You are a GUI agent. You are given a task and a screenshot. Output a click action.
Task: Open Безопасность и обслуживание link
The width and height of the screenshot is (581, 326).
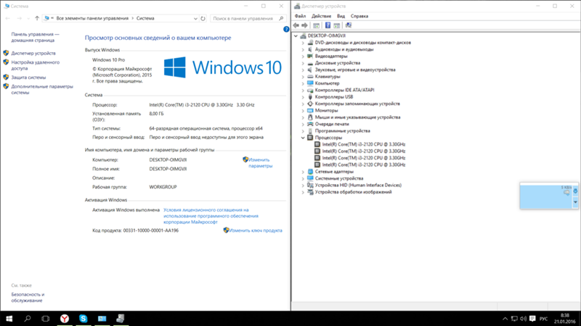click(x=28, y=298)
